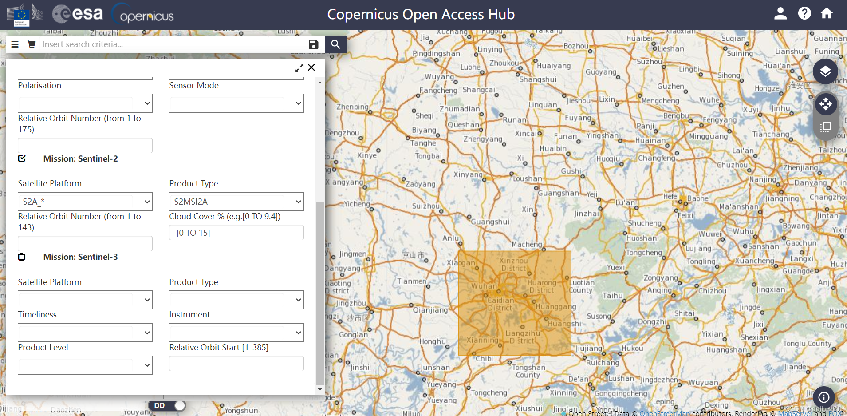Open the Sensor Mode dropdown

click(236, 103)
